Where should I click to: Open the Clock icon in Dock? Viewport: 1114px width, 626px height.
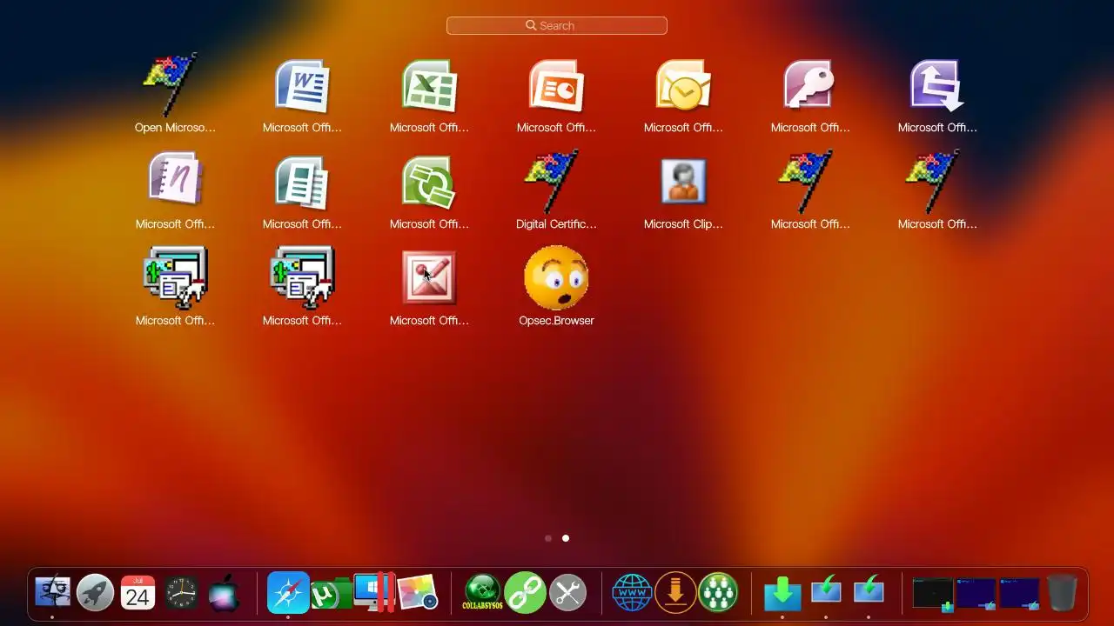(x=181, y=593)
